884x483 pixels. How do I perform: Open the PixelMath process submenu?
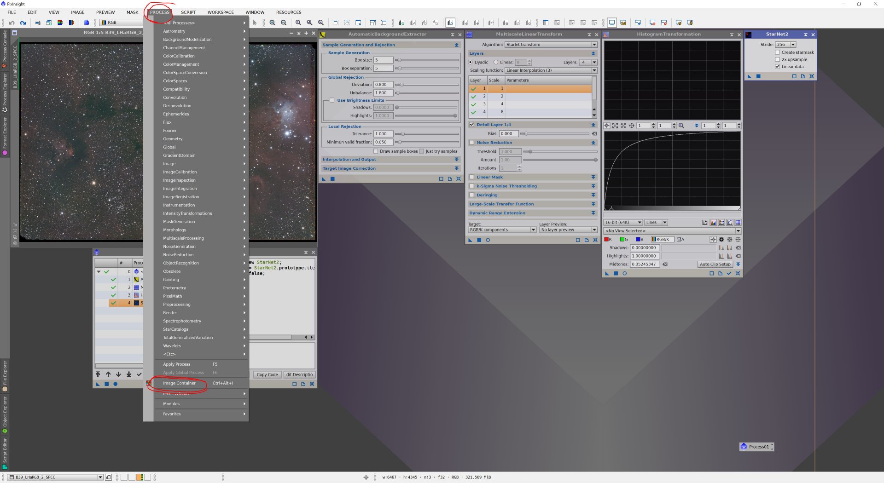click(201, 296)
